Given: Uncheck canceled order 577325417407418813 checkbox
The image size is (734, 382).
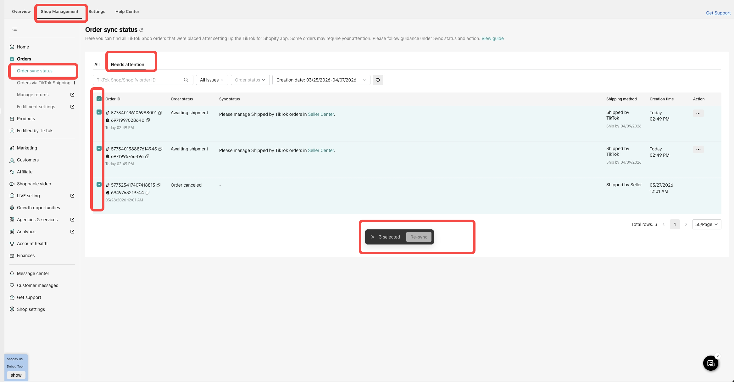Looking at the screenshot, I should click(x=99, y=185).
